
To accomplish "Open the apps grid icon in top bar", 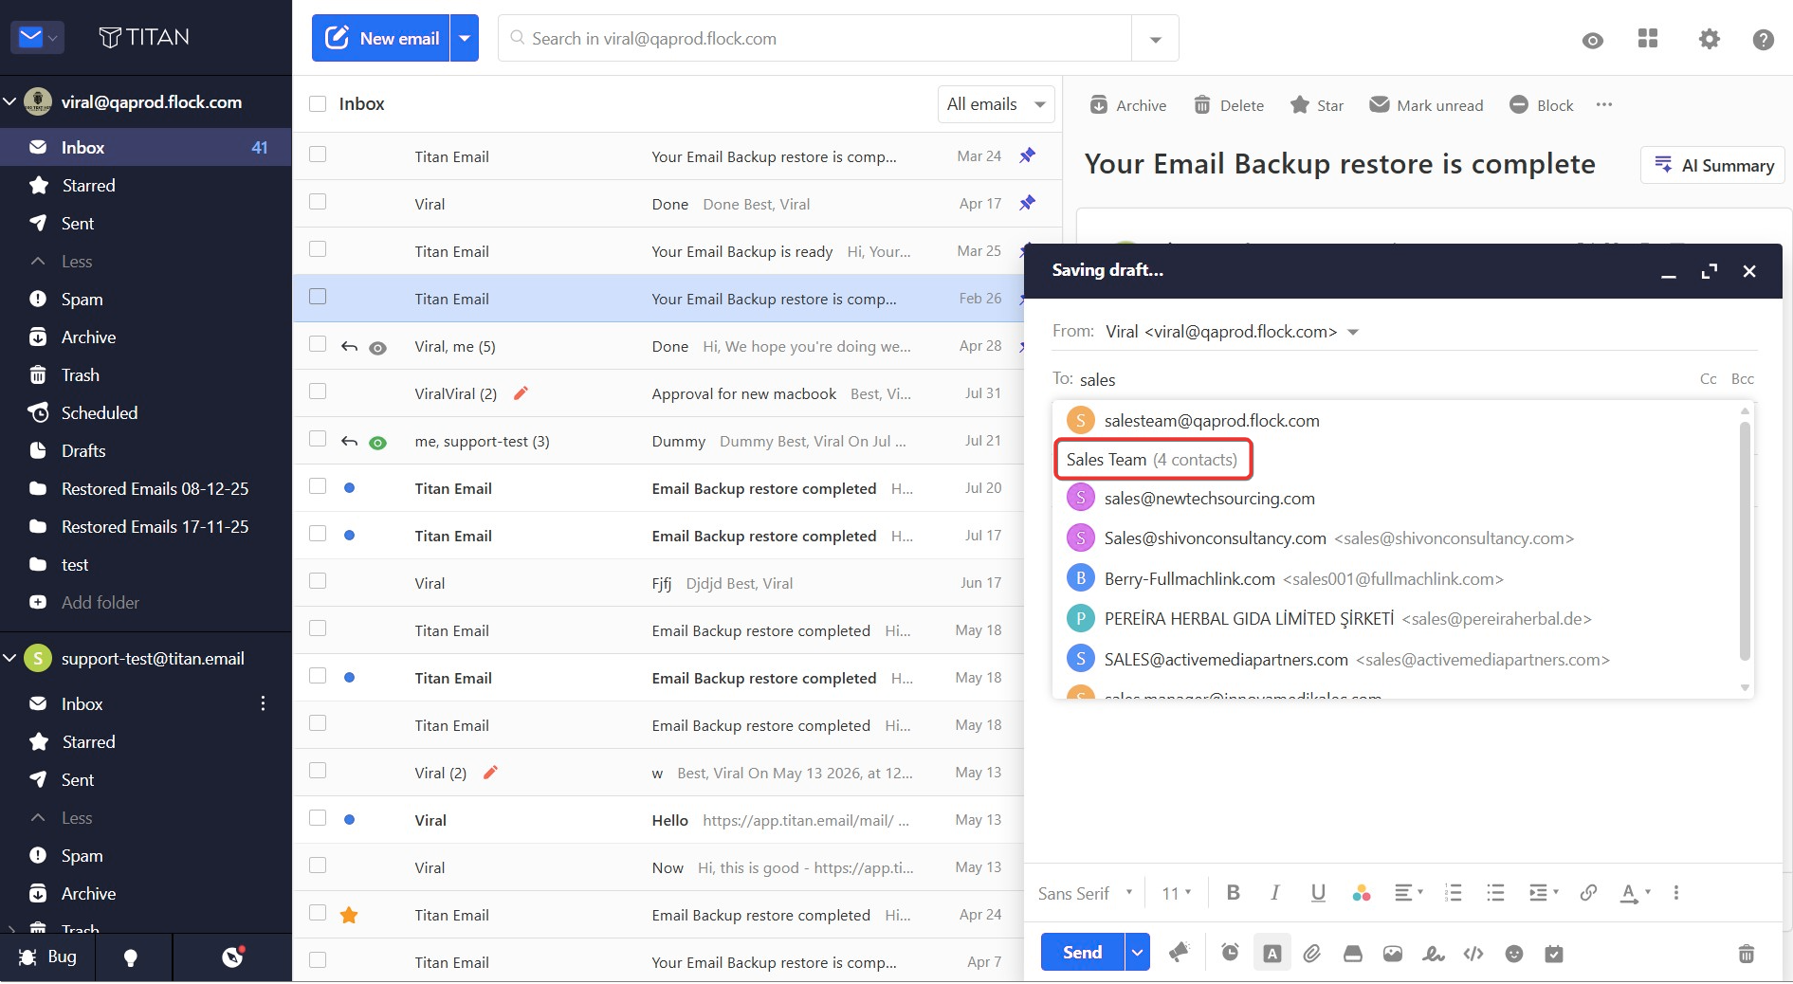I will (1649, 38).
